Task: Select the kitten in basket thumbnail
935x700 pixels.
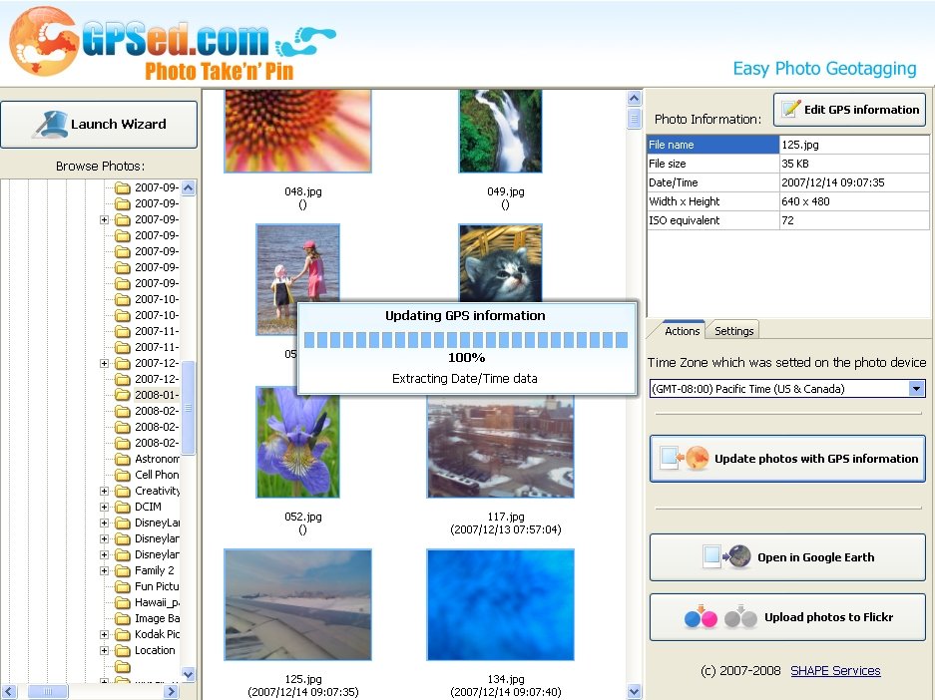Action: coord(500,262)
